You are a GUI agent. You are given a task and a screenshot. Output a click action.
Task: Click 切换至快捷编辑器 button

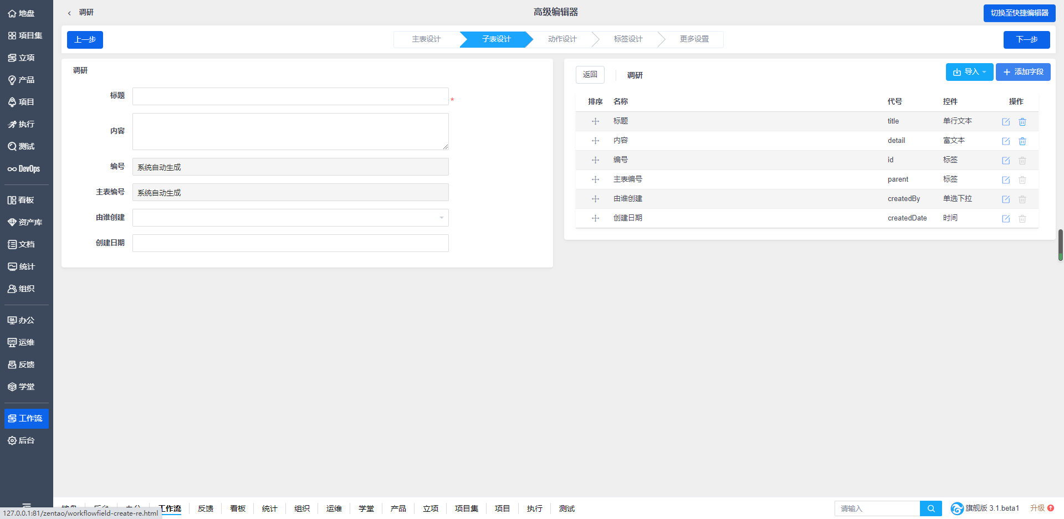pyautogui.click(x=1019, y=13)
